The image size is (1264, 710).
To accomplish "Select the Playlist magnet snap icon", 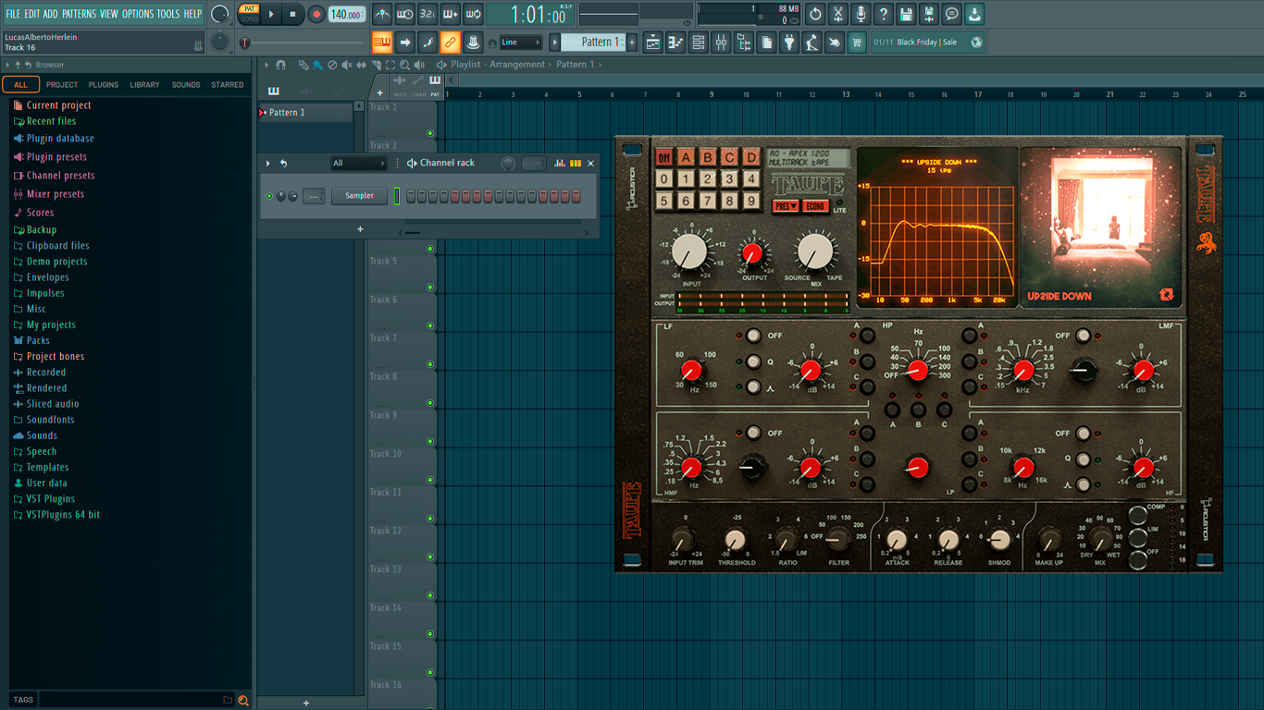I will point(280,65).
